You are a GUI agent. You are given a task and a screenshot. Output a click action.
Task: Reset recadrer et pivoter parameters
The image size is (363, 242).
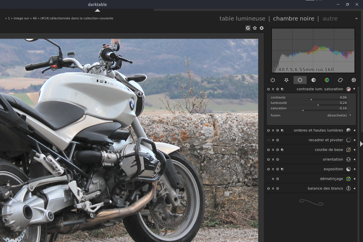[278, 140]
